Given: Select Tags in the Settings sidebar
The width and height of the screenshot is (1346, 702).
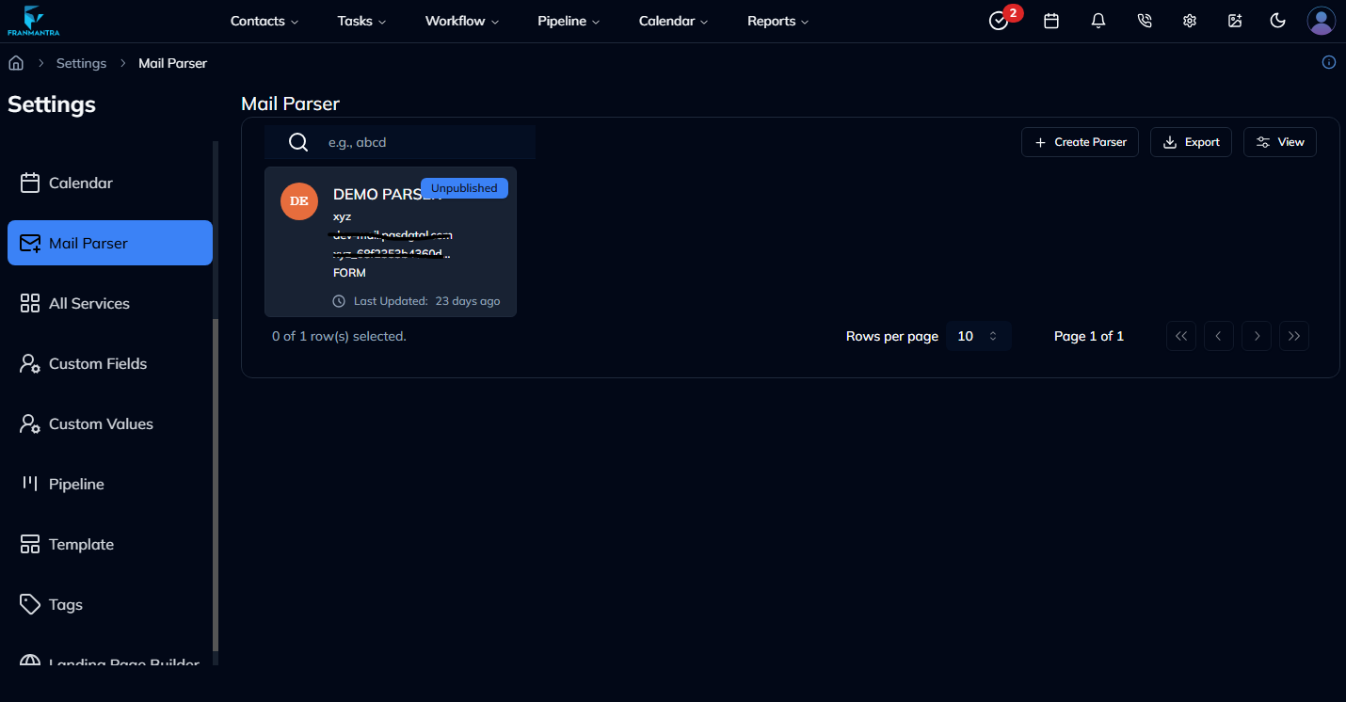Looking at the screenshot, I should click(x=65, y=604).
